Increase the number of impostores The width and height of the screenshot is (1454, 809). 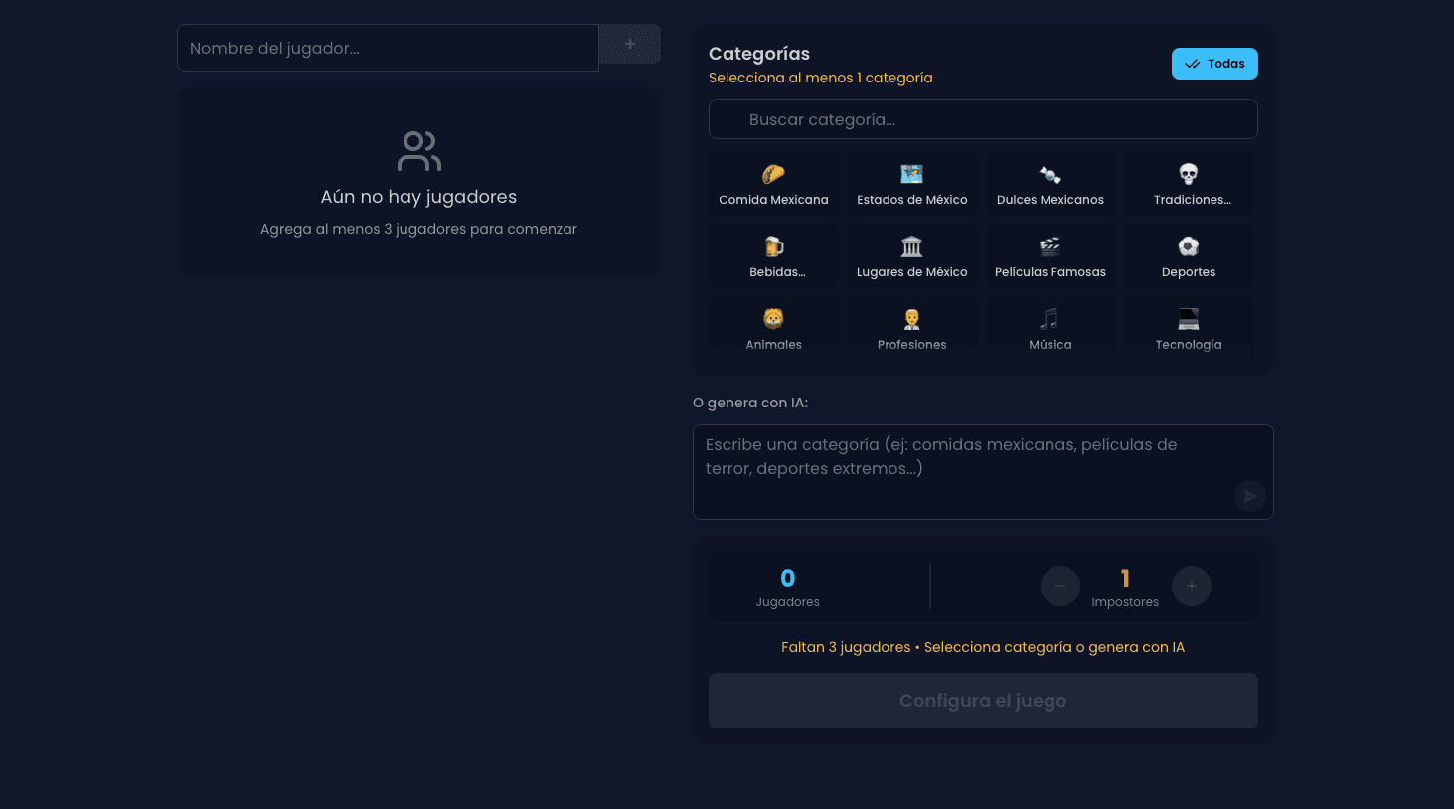[x=1191, y=586]
